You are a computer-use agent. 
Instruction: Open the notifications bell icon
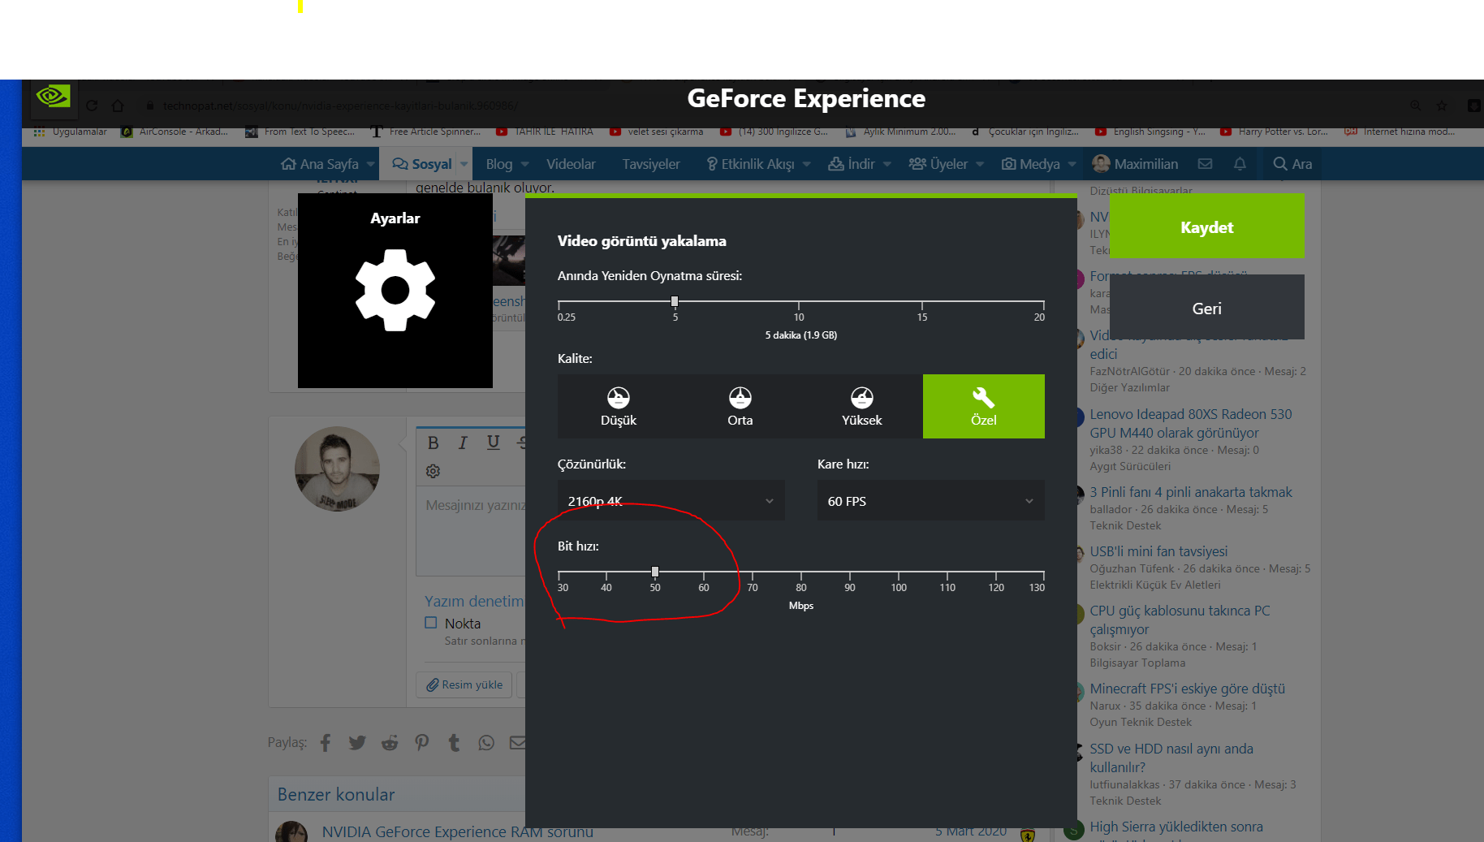1240,164
